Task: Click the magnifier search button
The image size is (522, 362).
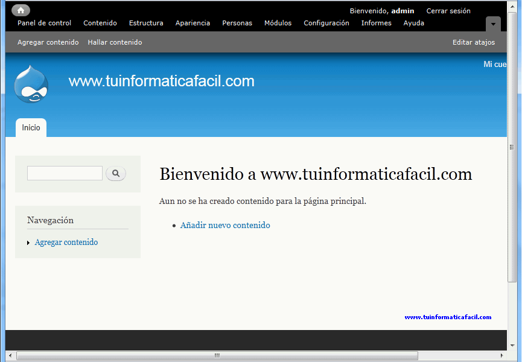Action: point(116,173)
